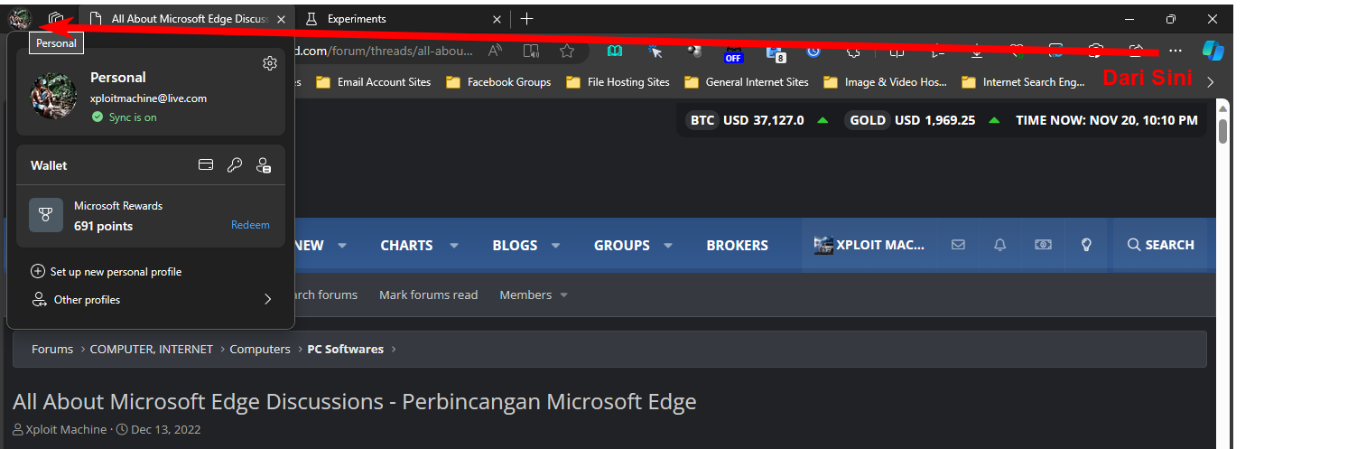Open Wallet payment cards icon

tap(206, 165)
